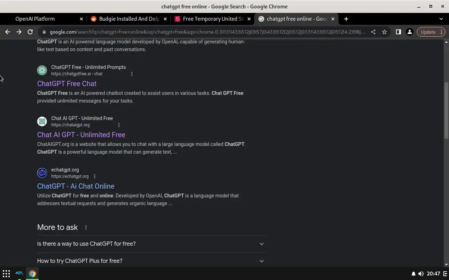The height and width of the screenshot is (280, 449).
Task: Open the Chrome profile avatar menu
Action: coord(409,32)
